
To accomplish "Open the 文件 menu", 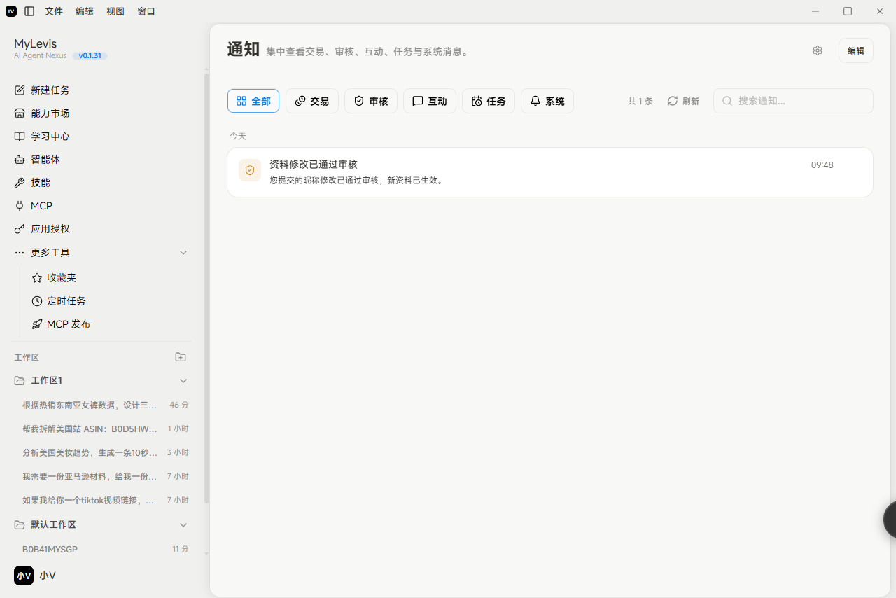I will [x=54, y=11].
